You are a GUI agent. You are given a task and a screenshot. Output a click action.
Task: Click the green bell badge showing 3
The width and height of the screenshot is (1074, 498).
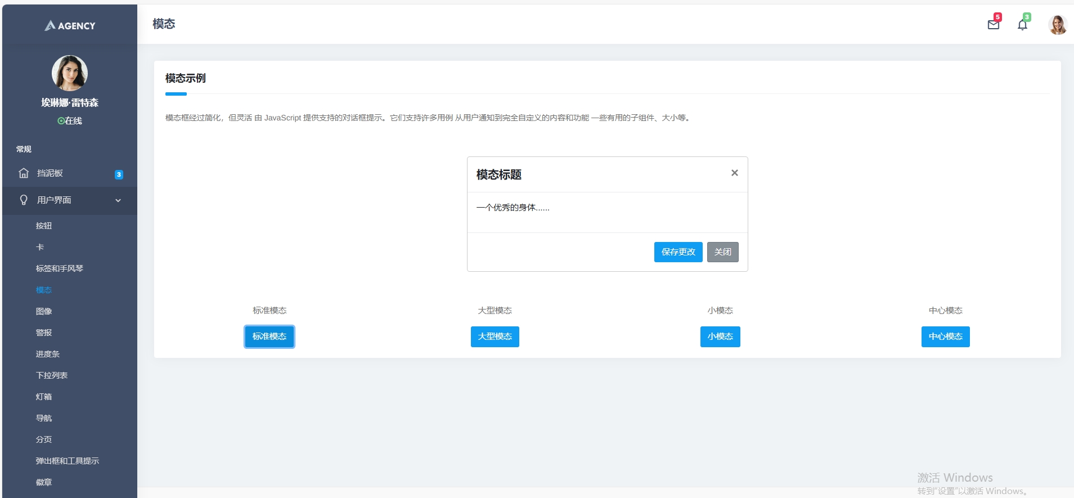(x=1027, y=17)
